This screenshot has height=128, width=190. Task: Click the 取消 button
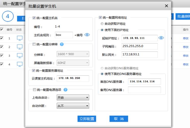(119, 119)
